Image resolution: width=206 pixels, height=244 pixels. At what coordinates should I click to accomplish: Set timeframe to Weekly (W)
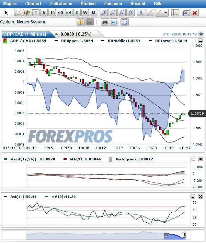(85, 13)
